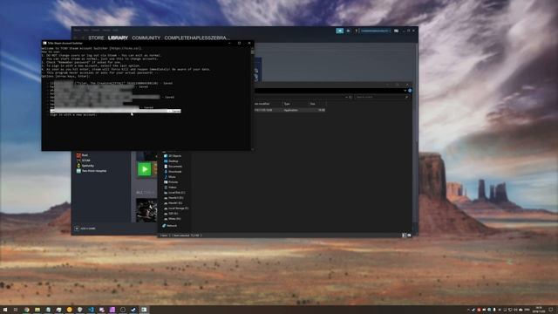
Task: Switch to the LIBRARY tab in Steam
Action: click(x=118, y=38)
